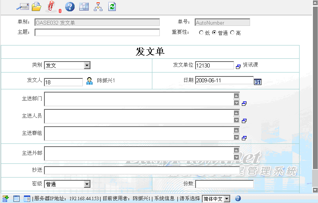Click the workflow diagram icon in toolbar
The image size is (318, 203).
(x=98, y=6)
